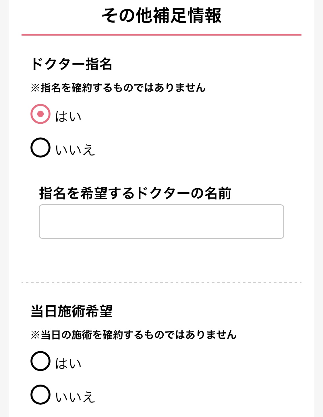Tap the はい label text under ドクター指名

click(68, 117)
